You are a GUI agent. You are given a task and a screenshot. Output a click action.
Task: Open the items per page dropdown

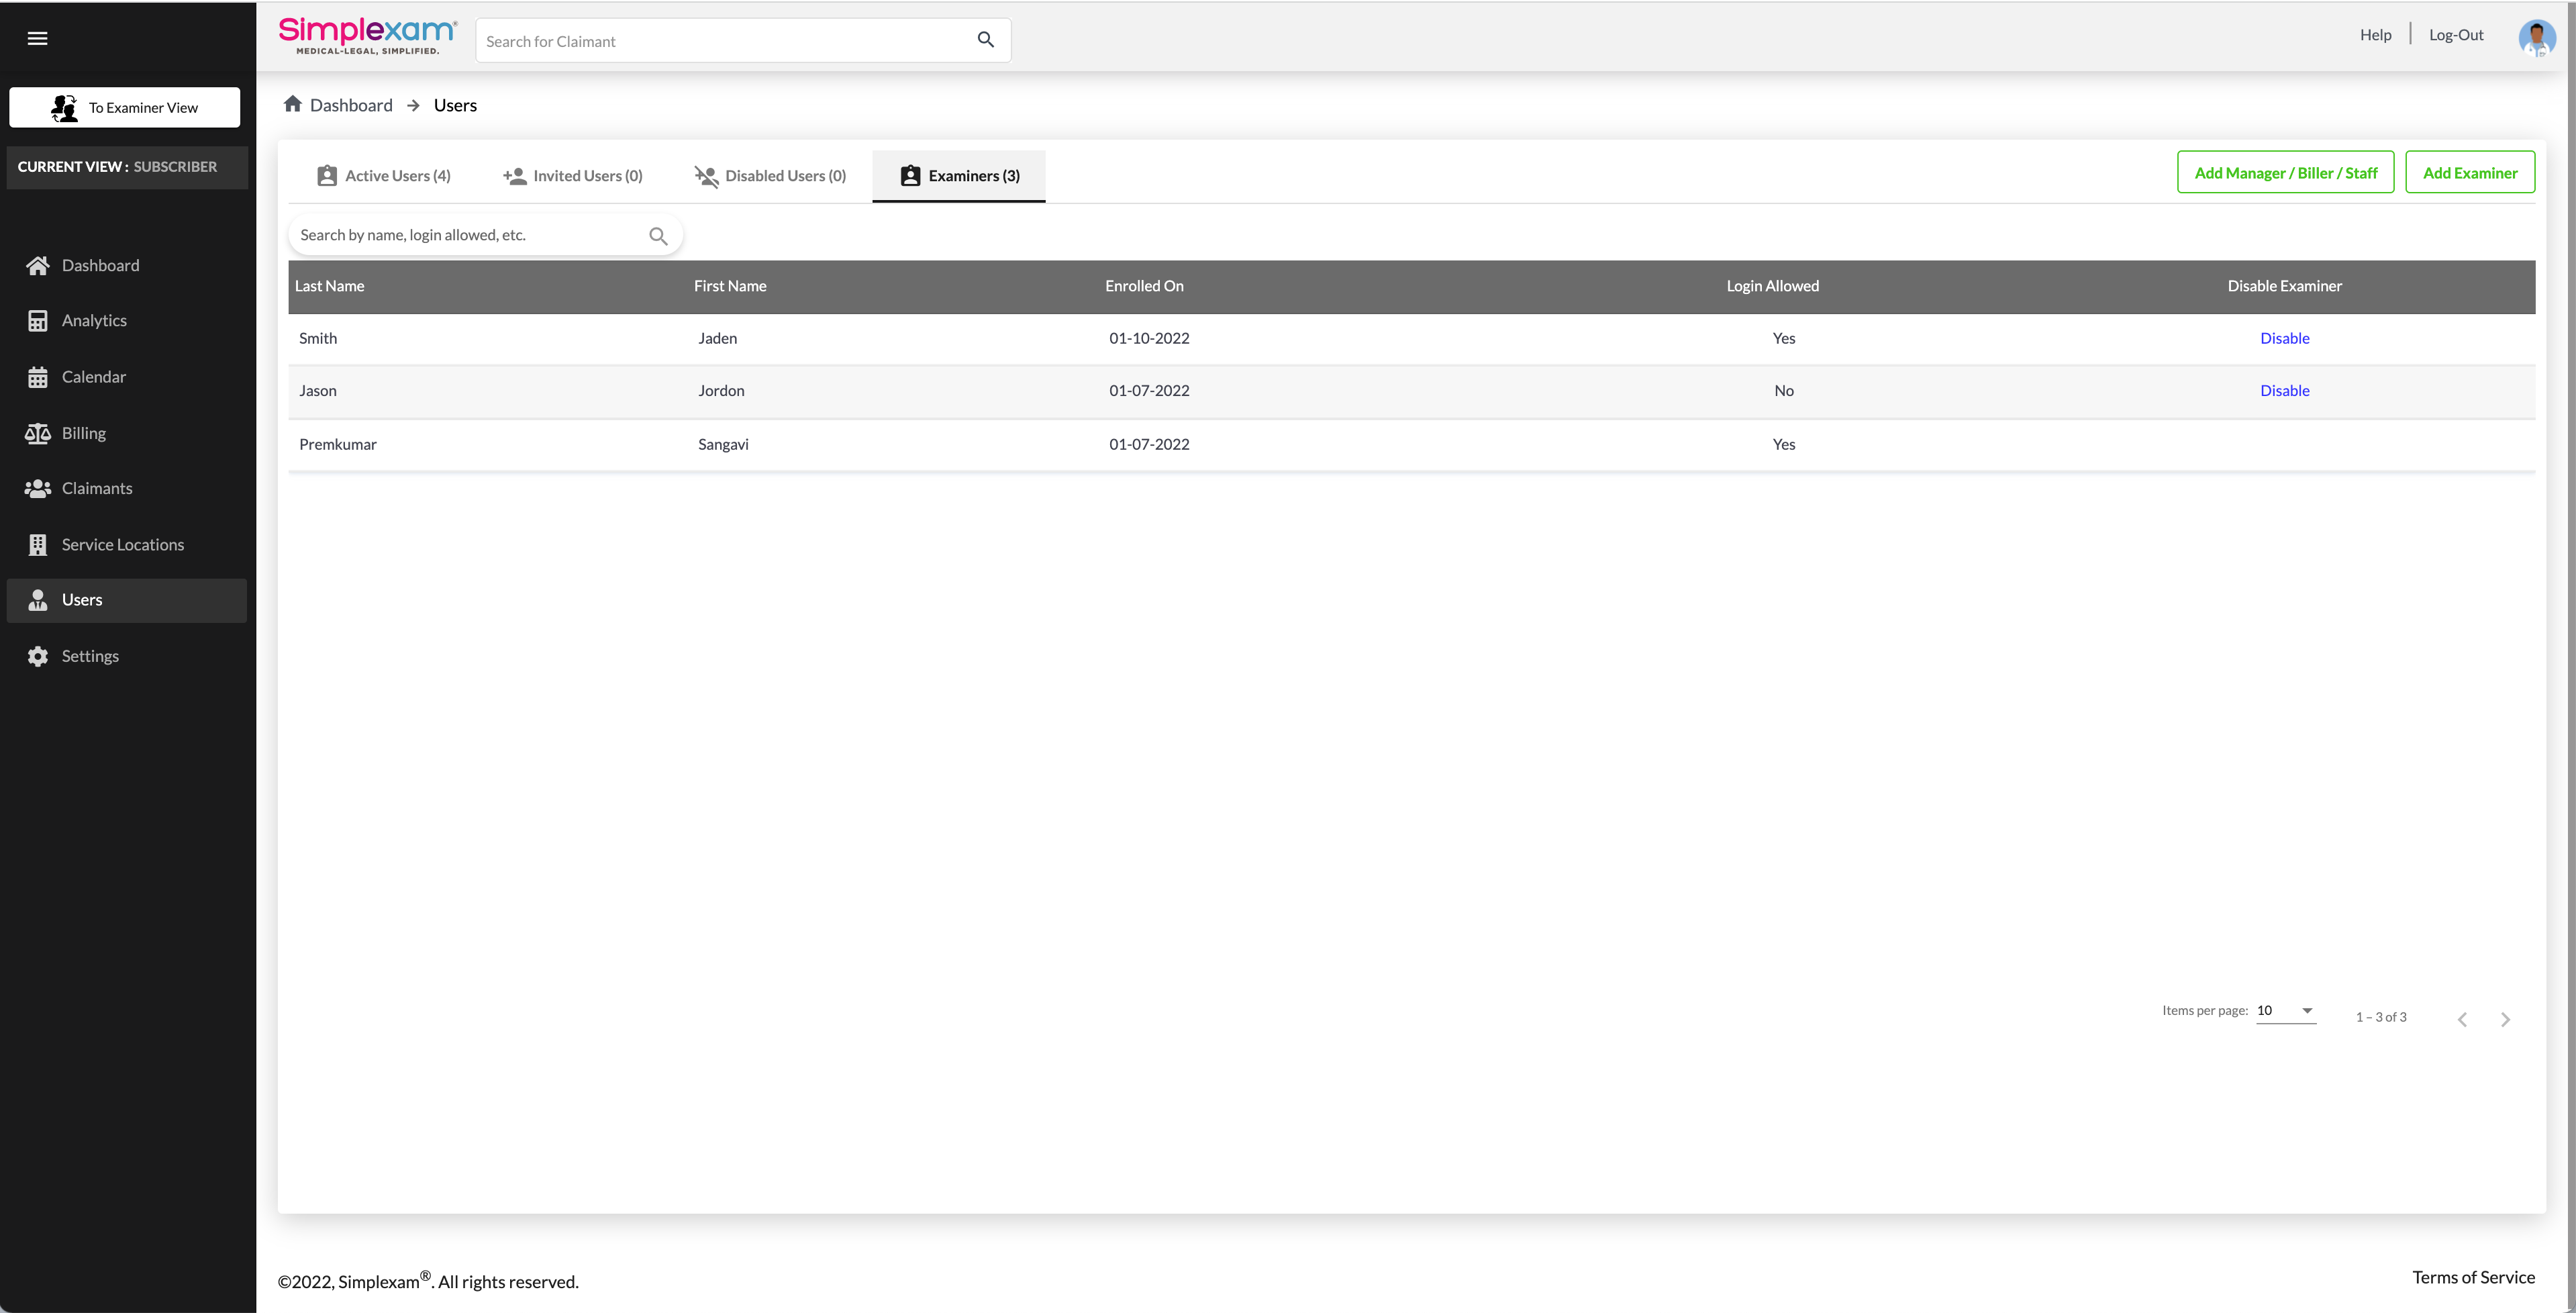[2286, 1010]
